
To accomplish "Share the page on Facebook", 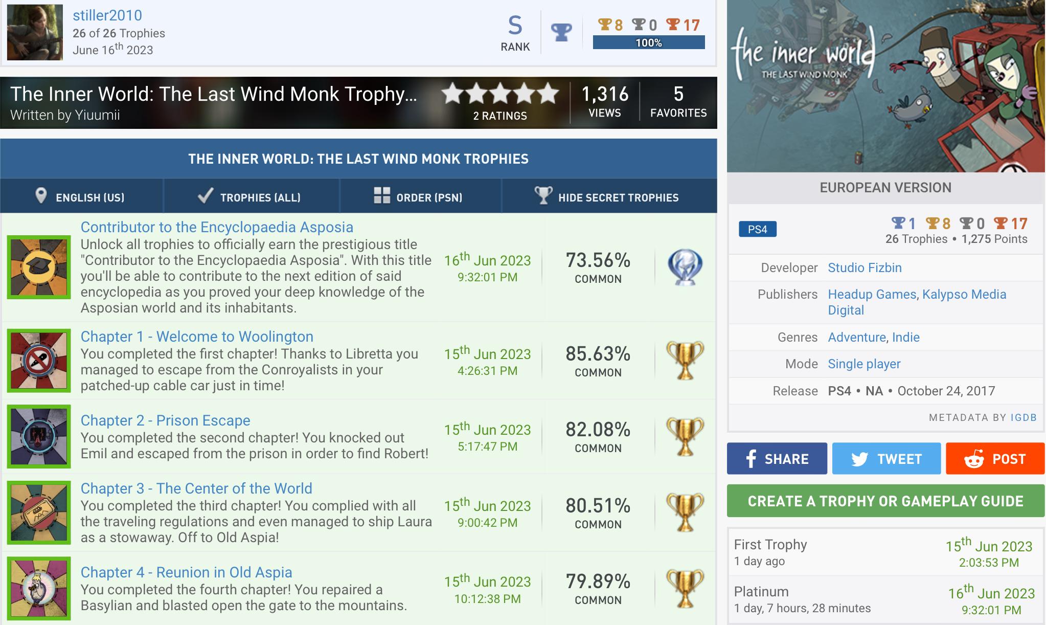I will click(x=777, y=459).
